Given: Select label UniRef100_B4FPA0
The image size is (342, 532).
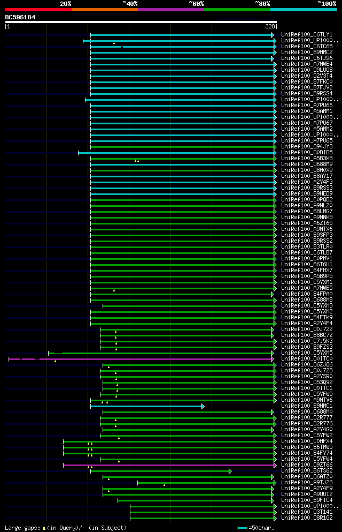Looking at the screenshot, I should (307, 294).
